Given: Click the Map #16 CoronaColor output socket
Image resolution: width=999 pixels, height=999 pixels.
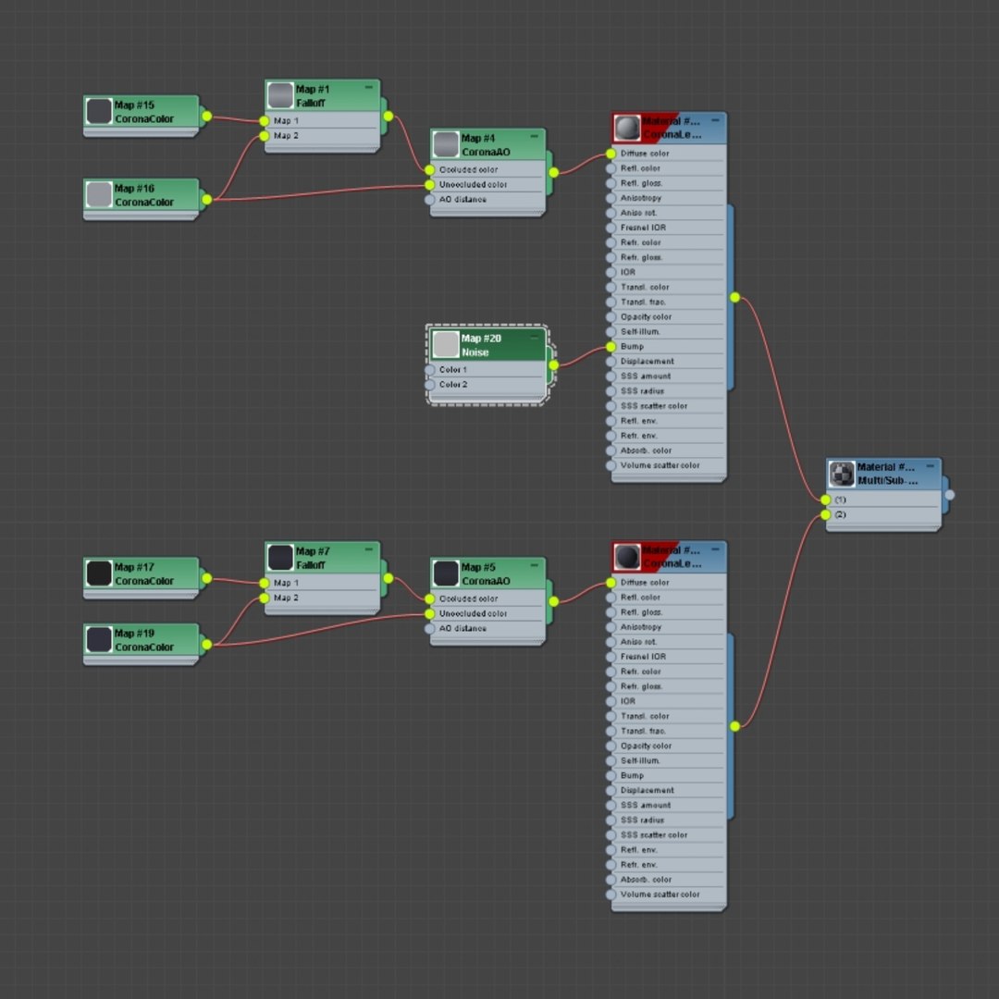Looking at the screenshot, I should pyautogui.click(x=206, y=200).
